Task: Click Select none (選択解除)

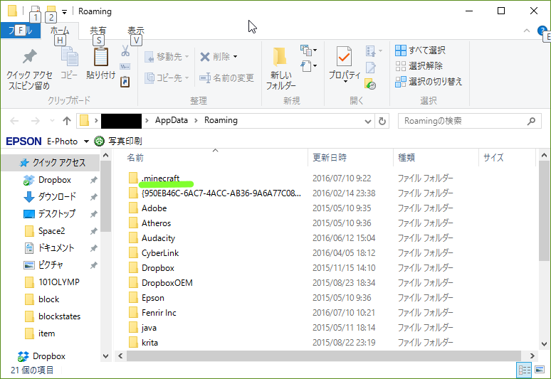Action: pos(419,66)
